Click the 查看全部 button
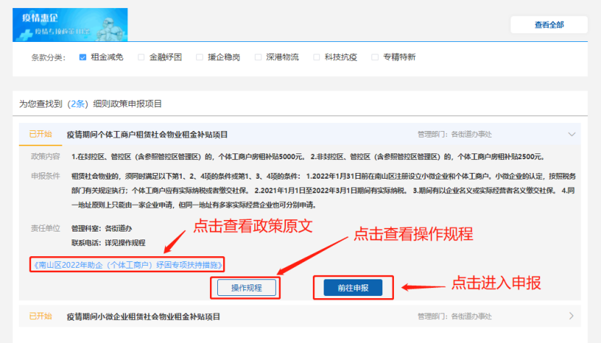The height and width of the screenshot is (343, 601). (549, 25)
